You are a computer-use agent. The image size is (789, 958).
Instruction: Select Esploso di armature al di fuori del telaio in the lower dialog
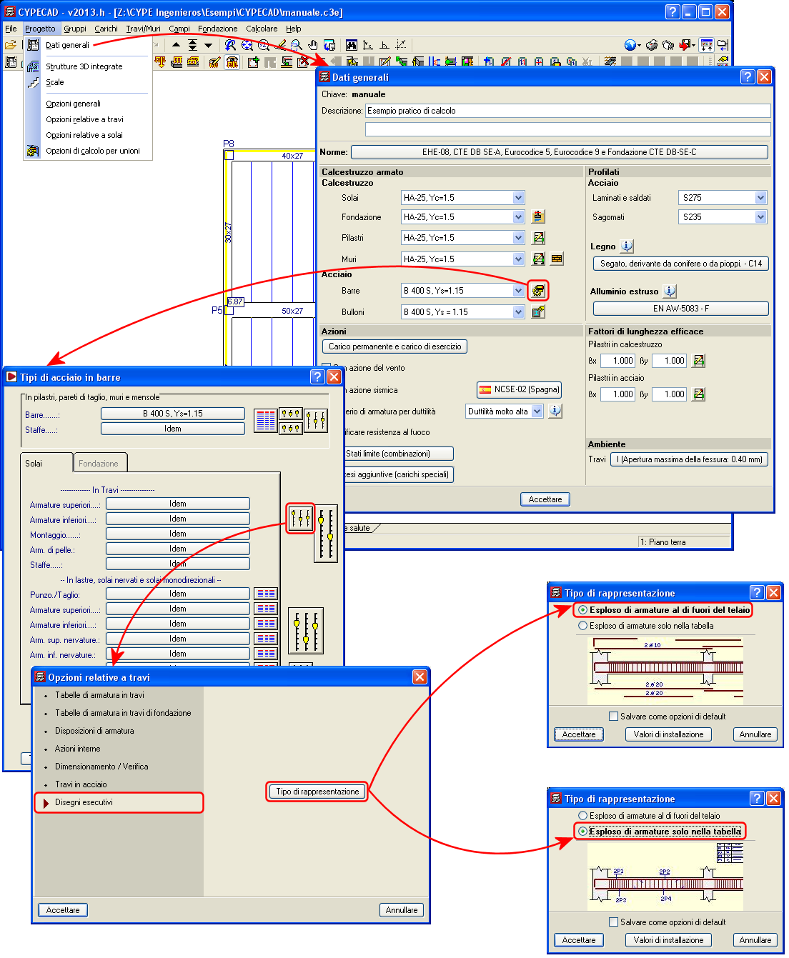point(649,816)
